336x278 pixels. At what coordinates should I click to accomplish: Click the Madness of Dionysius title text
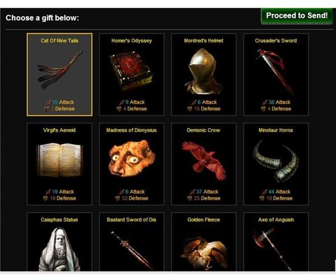(132, 130)
